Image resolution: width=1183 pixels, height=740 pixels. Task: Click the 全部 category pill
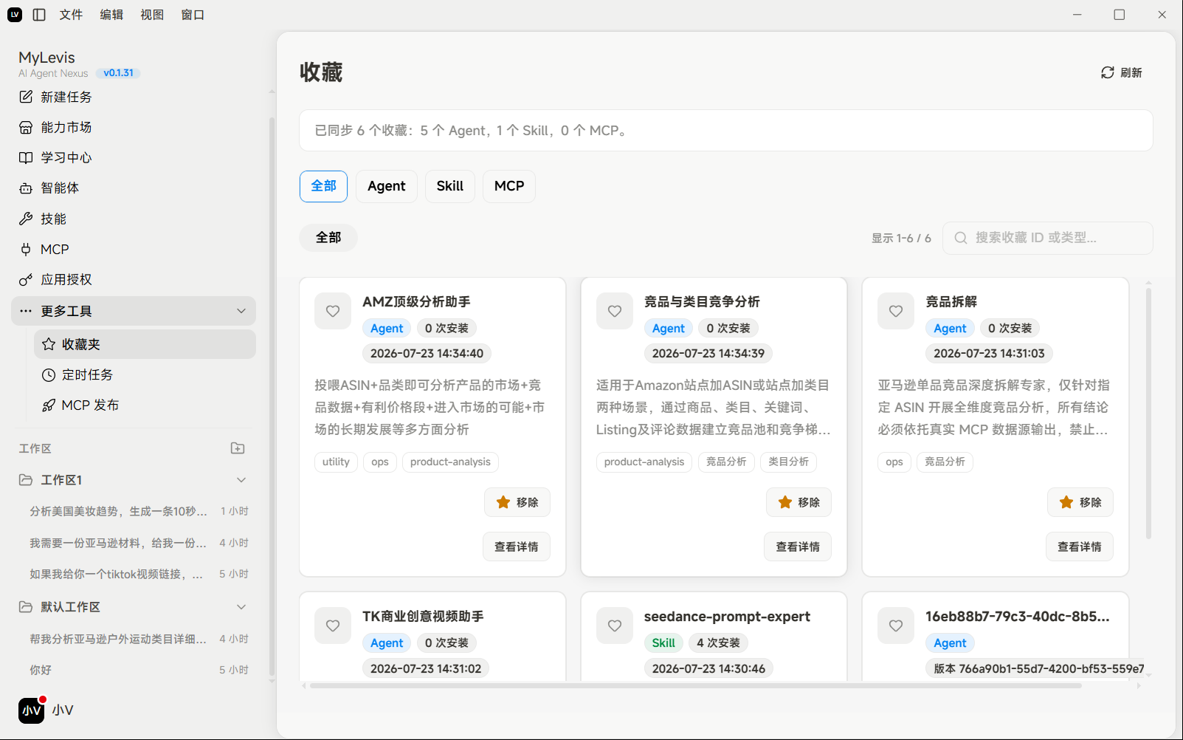click(328, 238)
